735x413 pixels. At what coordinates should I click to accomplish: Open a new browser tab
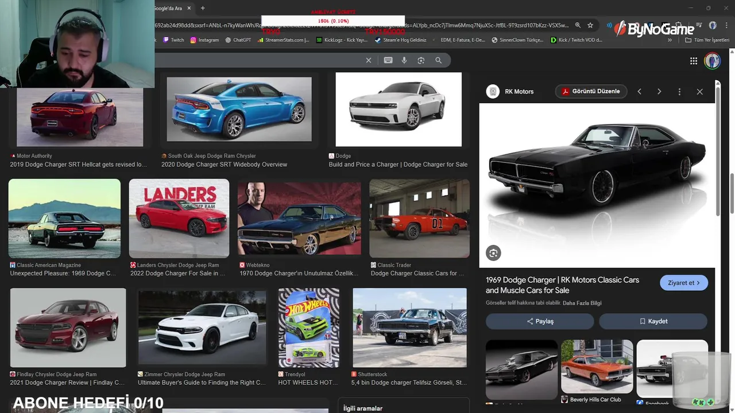[x=203, y=8]
